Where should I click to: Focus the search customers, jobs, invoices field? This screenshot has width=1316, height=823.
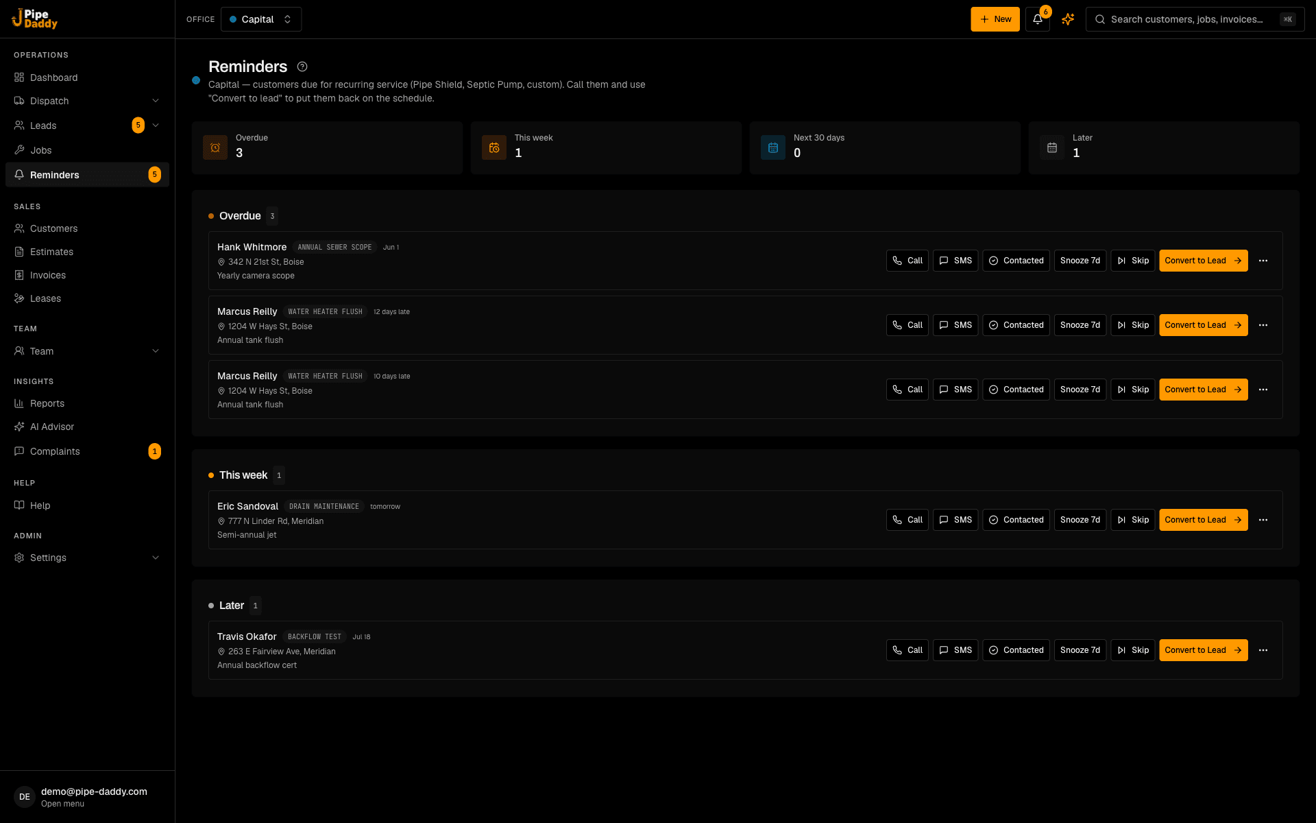(1195, 19)
